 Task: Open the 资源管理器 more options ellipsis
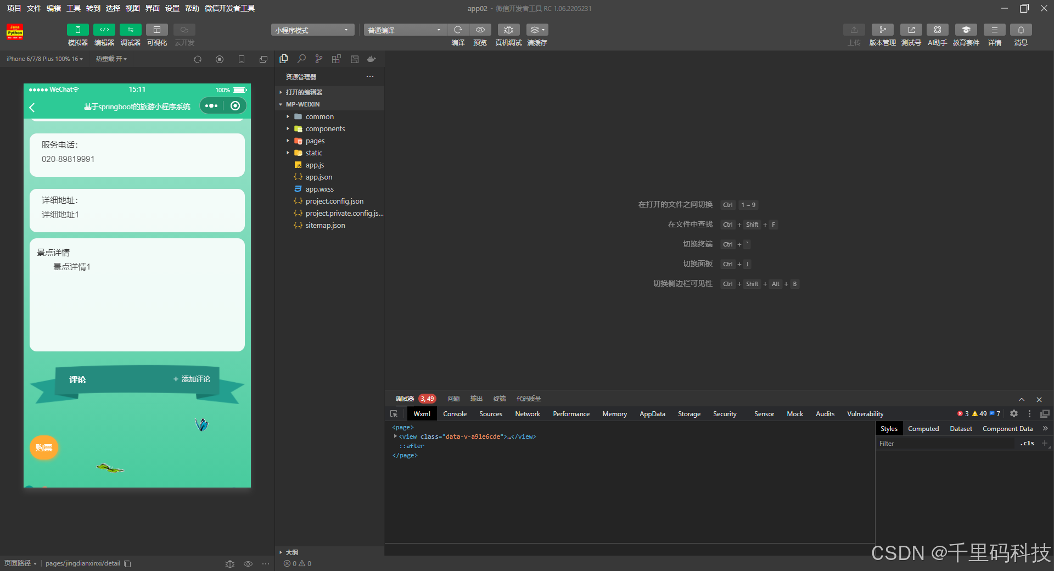click(370, 76)
